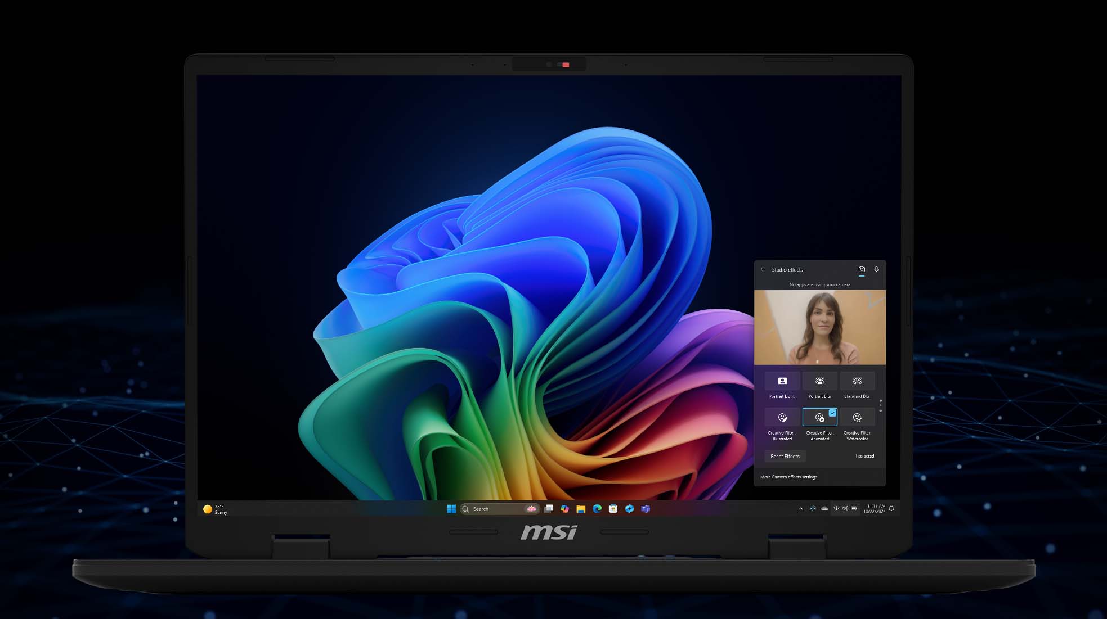Expand the hidden system tray icons

click(800, 509)
